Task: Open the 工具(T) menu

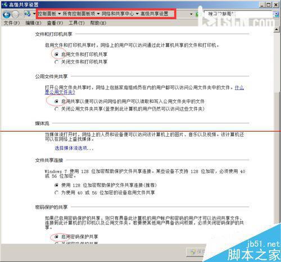Action: point(76,23)
